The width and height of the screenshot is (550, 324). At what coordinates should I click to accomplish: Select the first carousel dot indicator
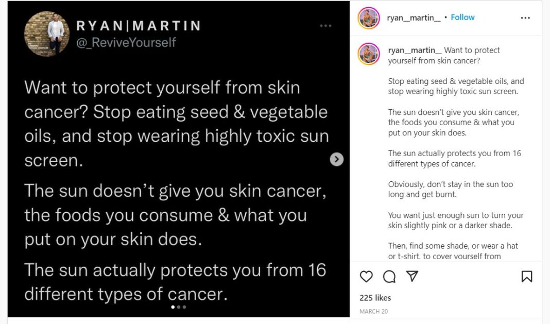[173, 306]
